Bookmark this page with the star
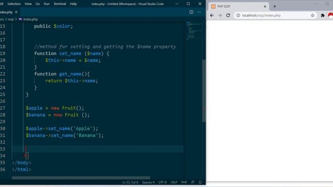This screenshot has width=333, height=187. pyautogui.click(x=313, y=16)
